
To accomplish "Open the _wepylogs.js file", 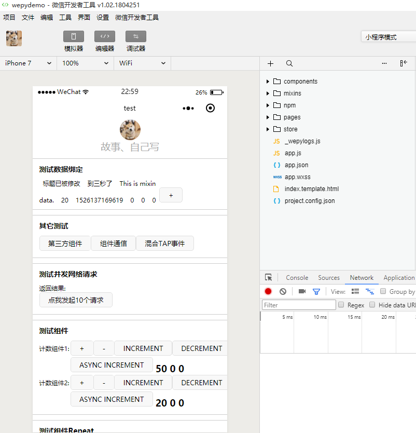I will [x=302, y=141].
